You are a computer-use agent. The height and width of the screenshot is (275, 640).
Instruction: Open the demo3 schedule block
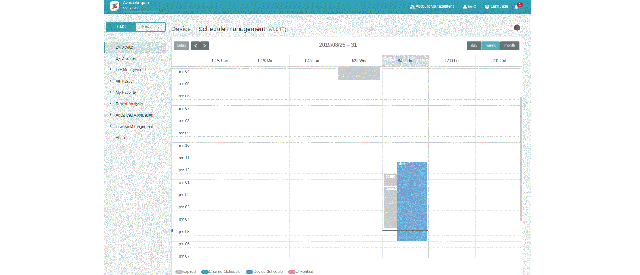(x=412, y=201)
